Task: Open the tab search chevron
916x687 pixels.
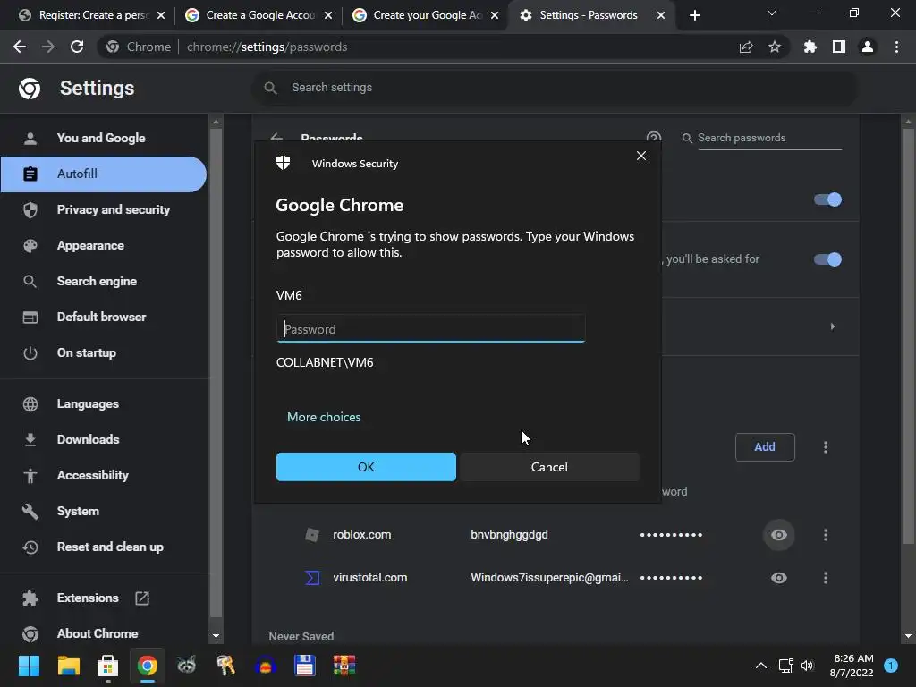Action: (x=772, y=13)
